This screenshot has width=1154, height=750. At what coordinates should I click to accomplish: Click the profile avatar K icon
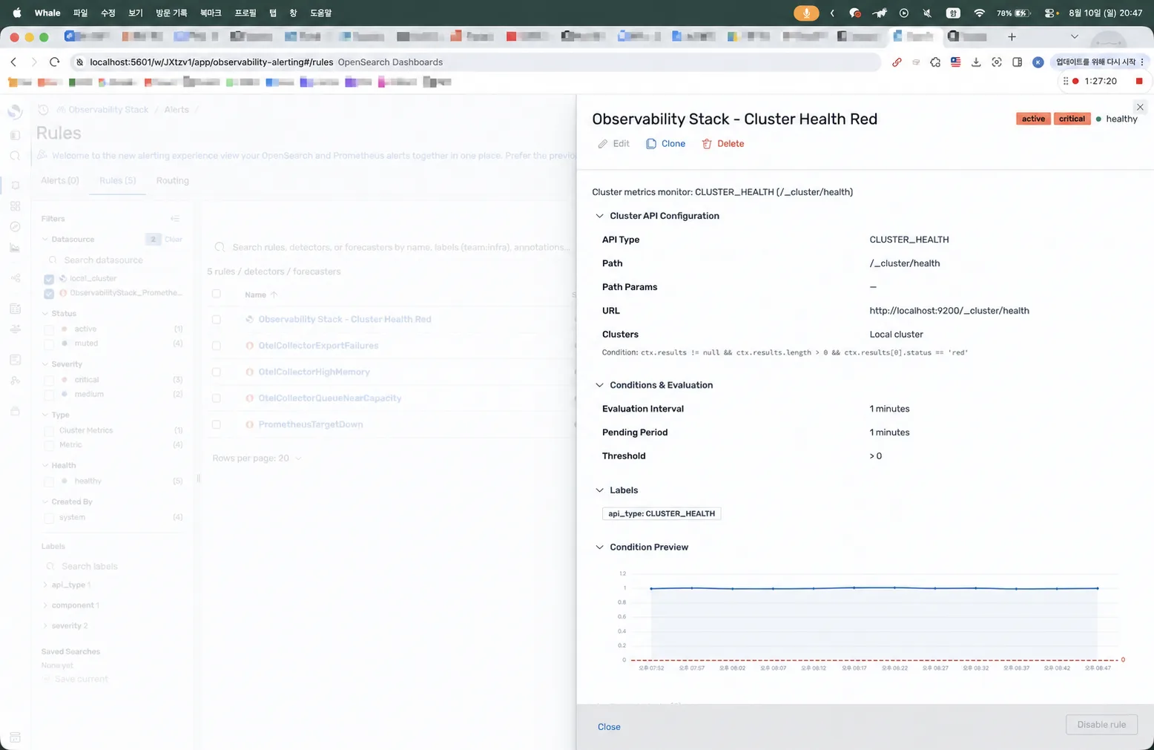coord(1038,62)
